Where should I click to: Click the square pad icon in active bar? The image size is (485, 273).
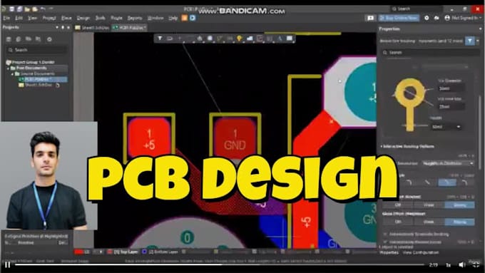(x=210, y=38)
